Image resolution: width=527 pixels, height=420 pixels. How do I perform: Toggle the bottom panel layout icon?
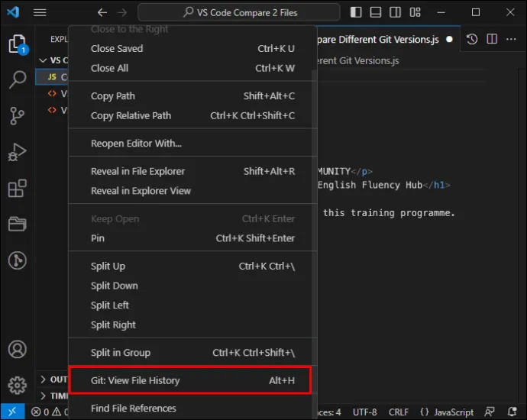coord(376,12)
